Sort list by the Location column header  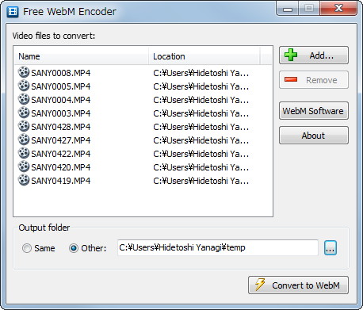point(204,56)
